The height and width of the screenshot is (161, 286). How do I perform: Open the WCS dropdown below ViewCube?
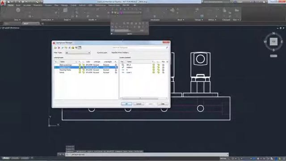[273, 56]
